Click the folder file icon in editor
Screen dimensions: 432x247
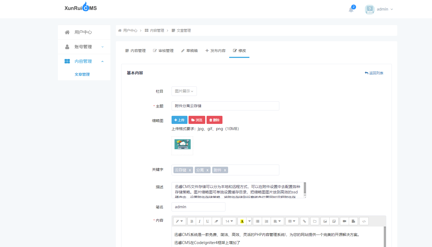315,221
